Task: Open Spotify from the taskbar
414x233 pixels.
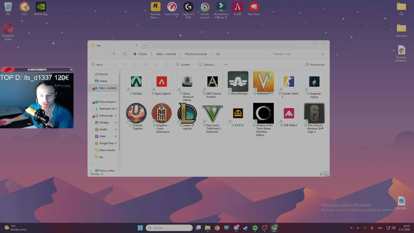Action: tap(255, 228)
